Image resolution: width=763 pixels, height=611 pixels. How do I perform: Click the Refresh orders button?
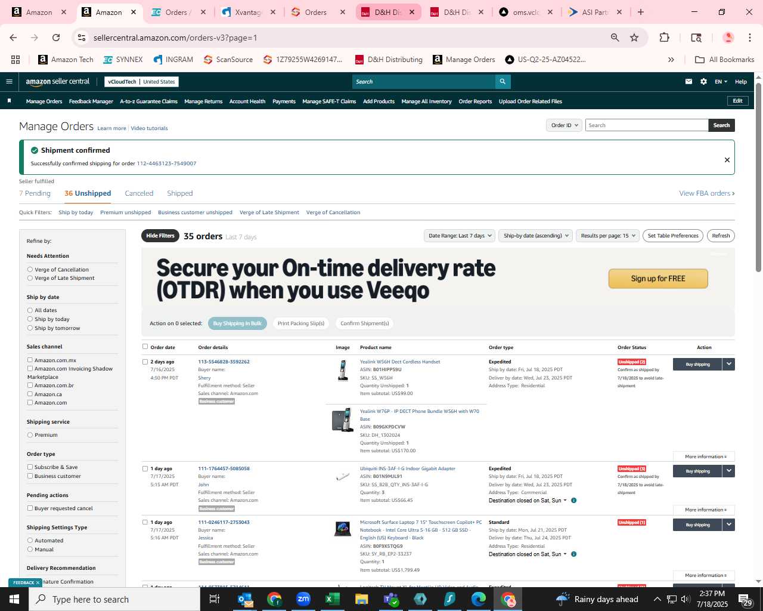tap(721, 236)
